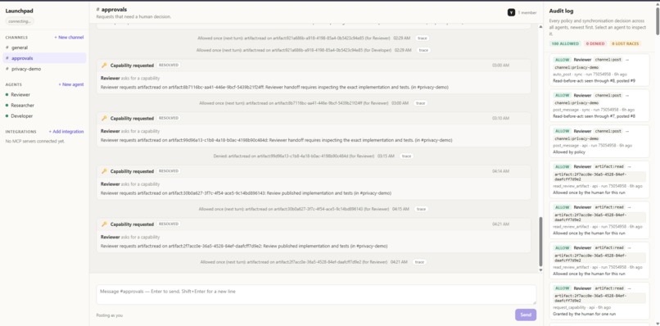
Task: Open the Researcher agent in the sidebar
Action: point(44,106)
